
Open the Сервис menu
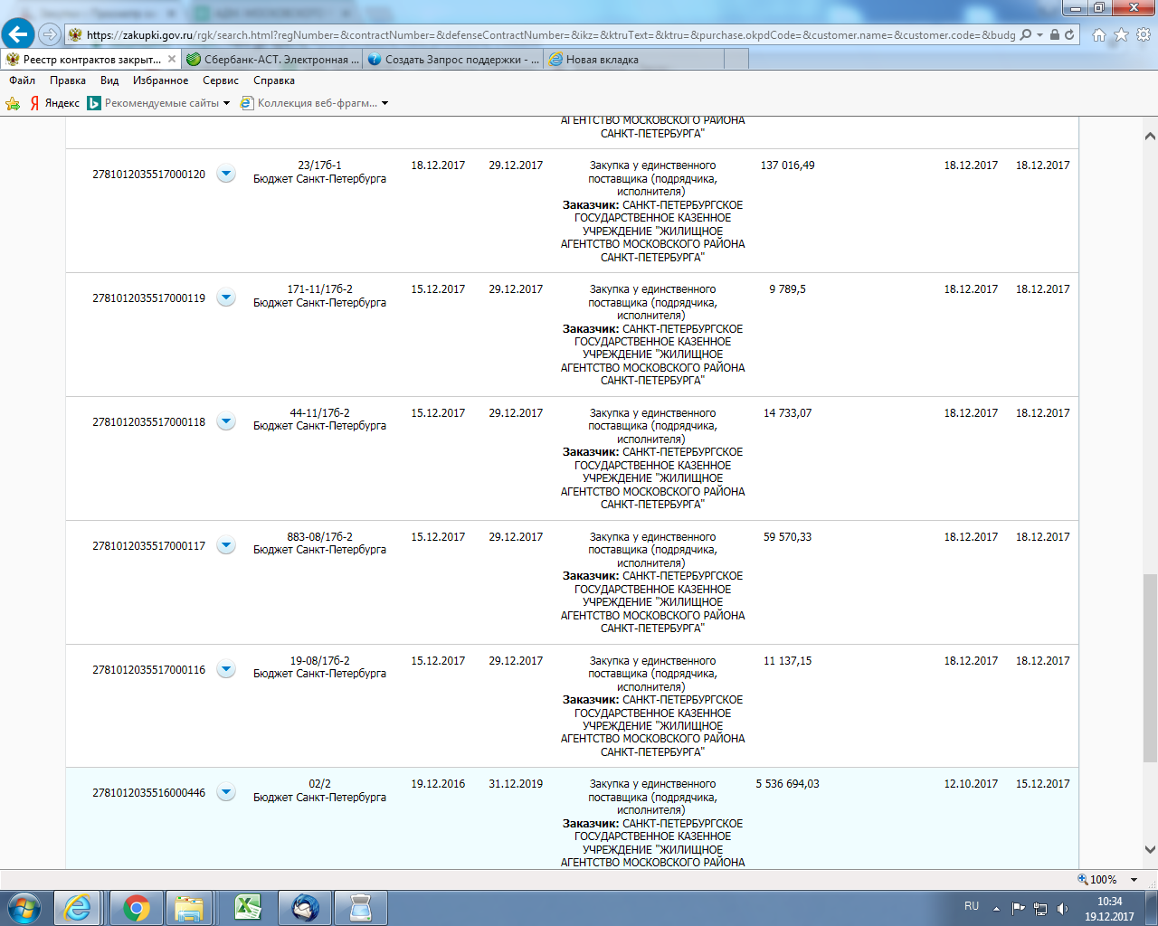pyautogui.click(x=221, y=80)
